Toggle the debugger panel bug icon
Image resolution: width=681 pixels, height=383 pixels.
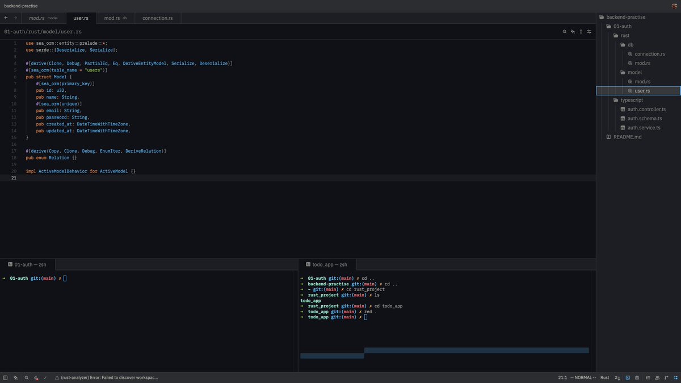point(637,377)
